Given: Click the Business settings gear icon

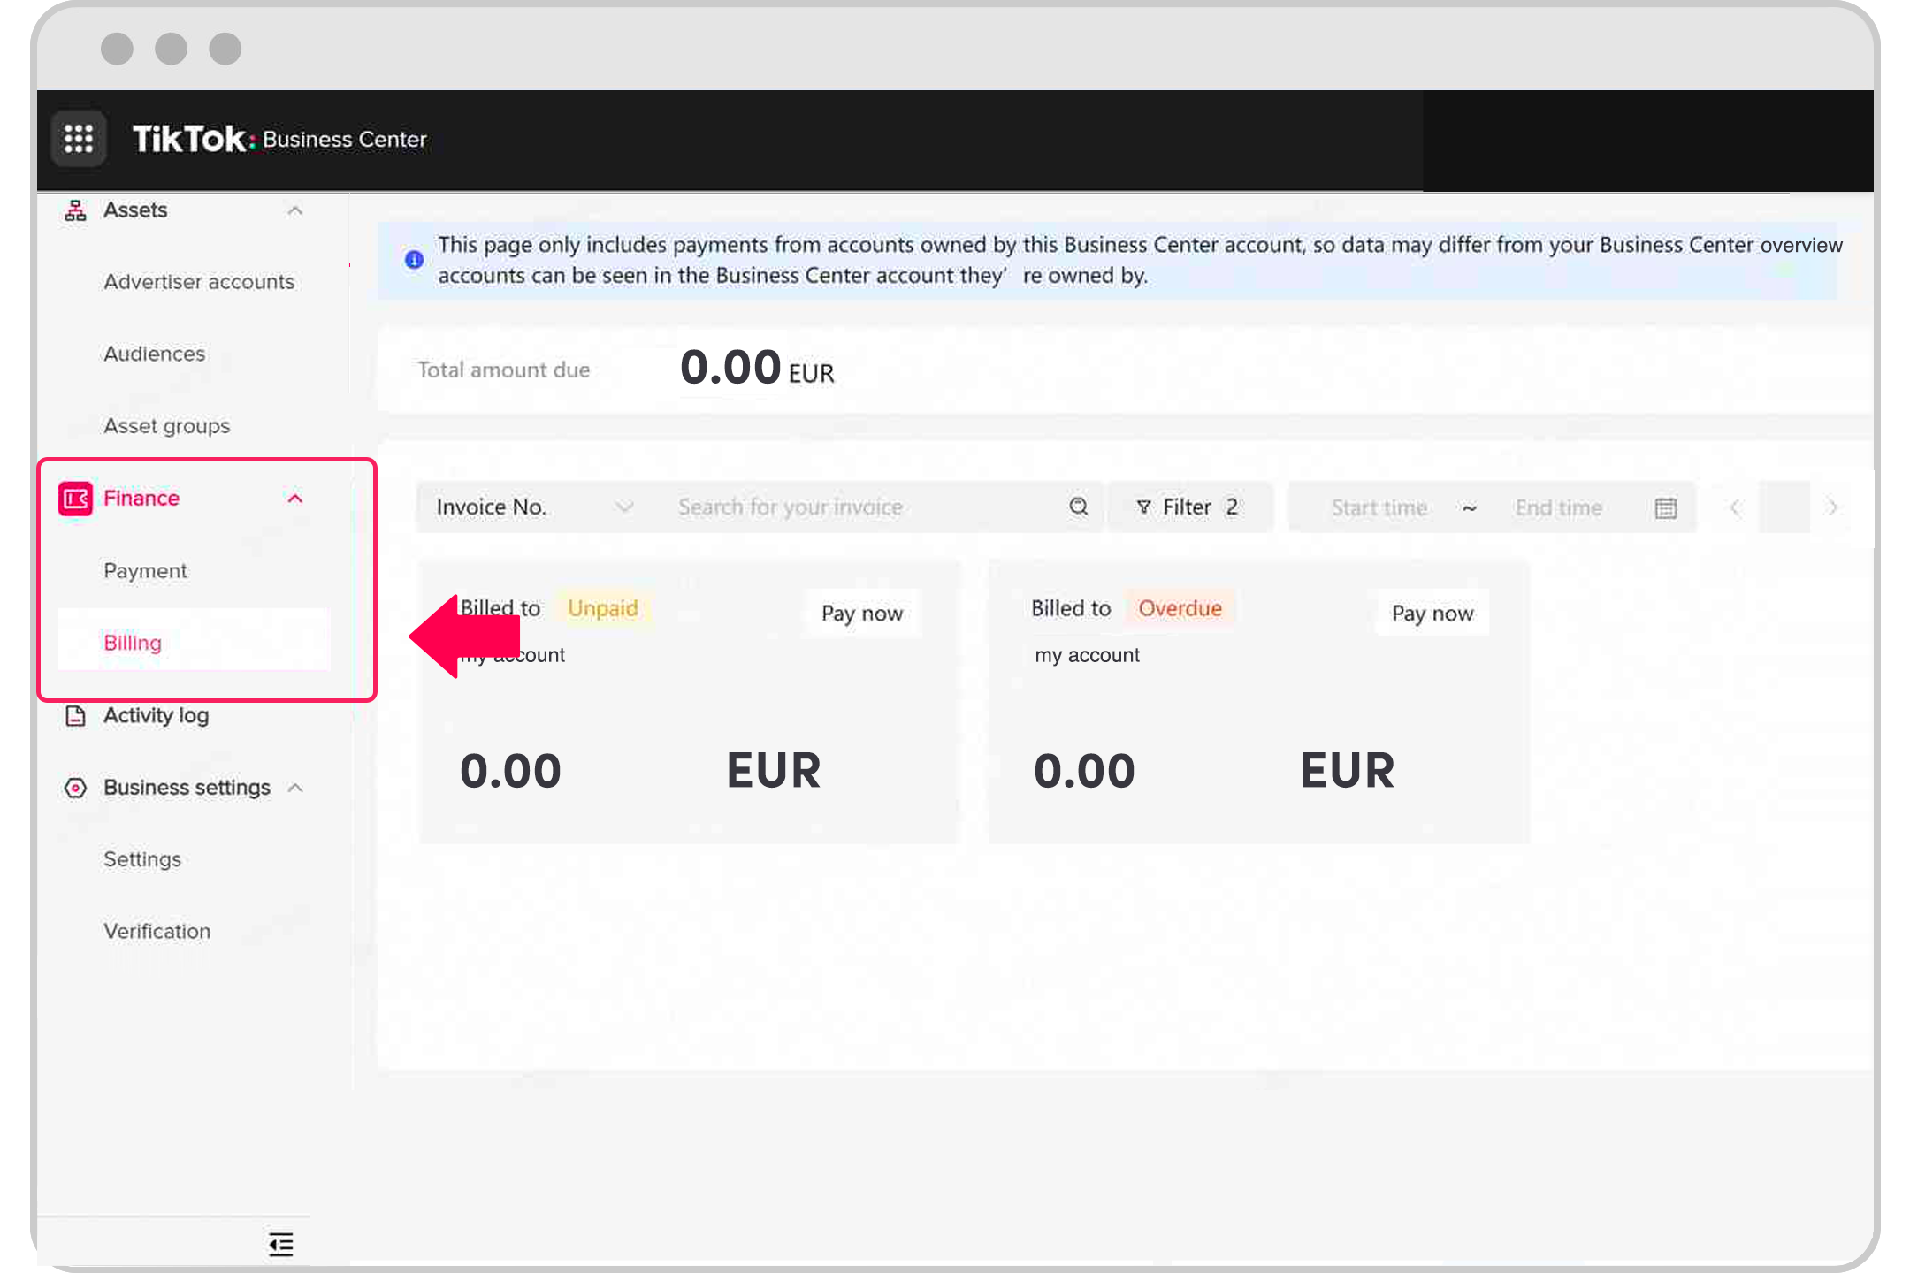Looking at the screenshot, I should (75, 788).
